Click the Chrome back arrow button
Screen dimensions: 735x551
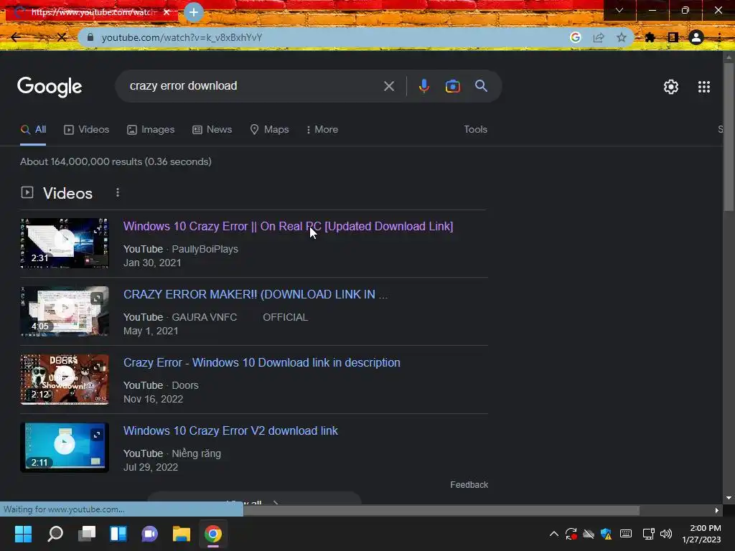[16, 37]
